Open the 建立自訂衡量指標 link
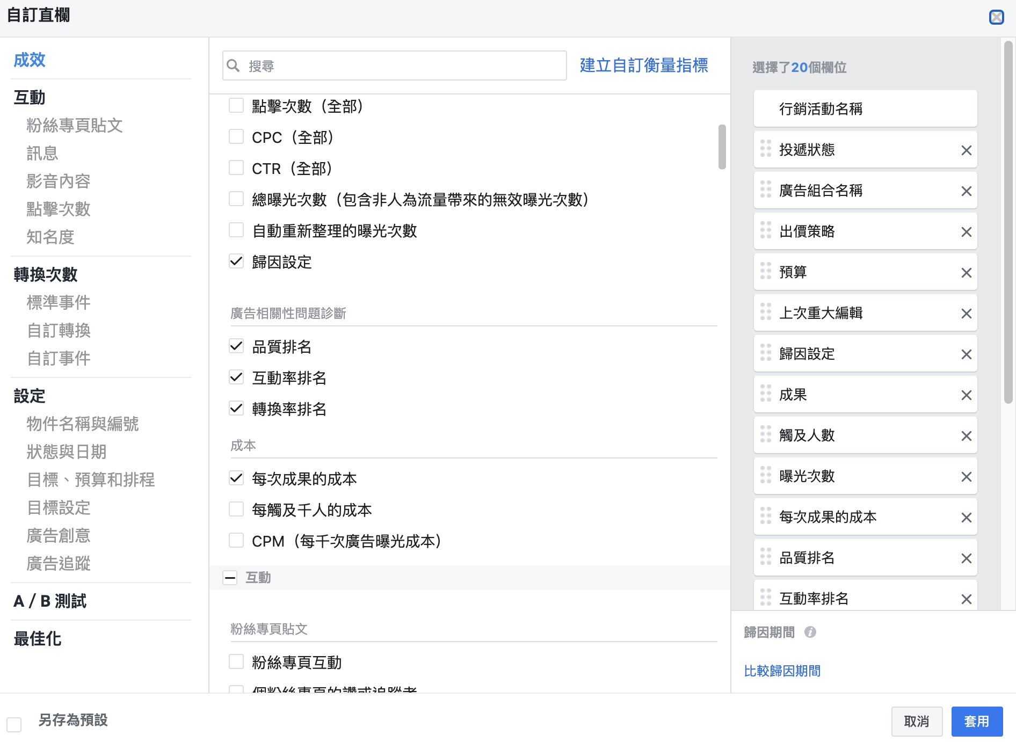 pos(644,66)
